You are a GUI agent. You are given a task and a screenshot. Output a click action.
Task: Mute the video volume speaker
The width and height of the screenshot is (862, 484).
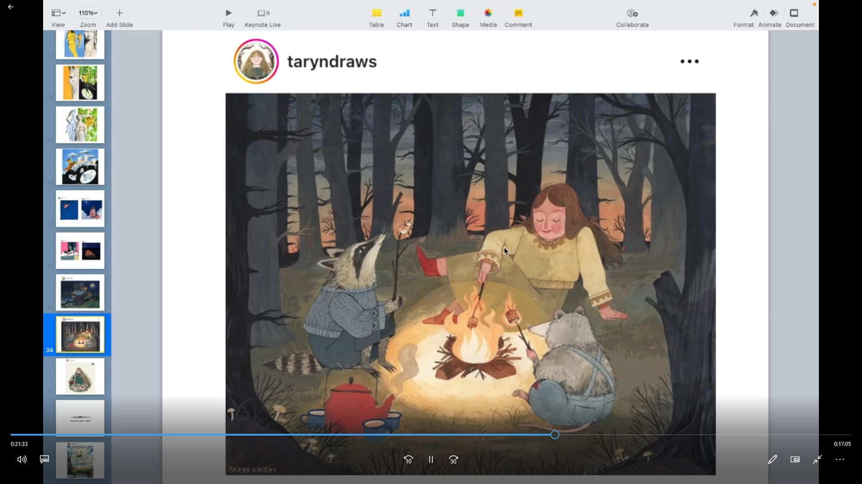coord(22,459)
